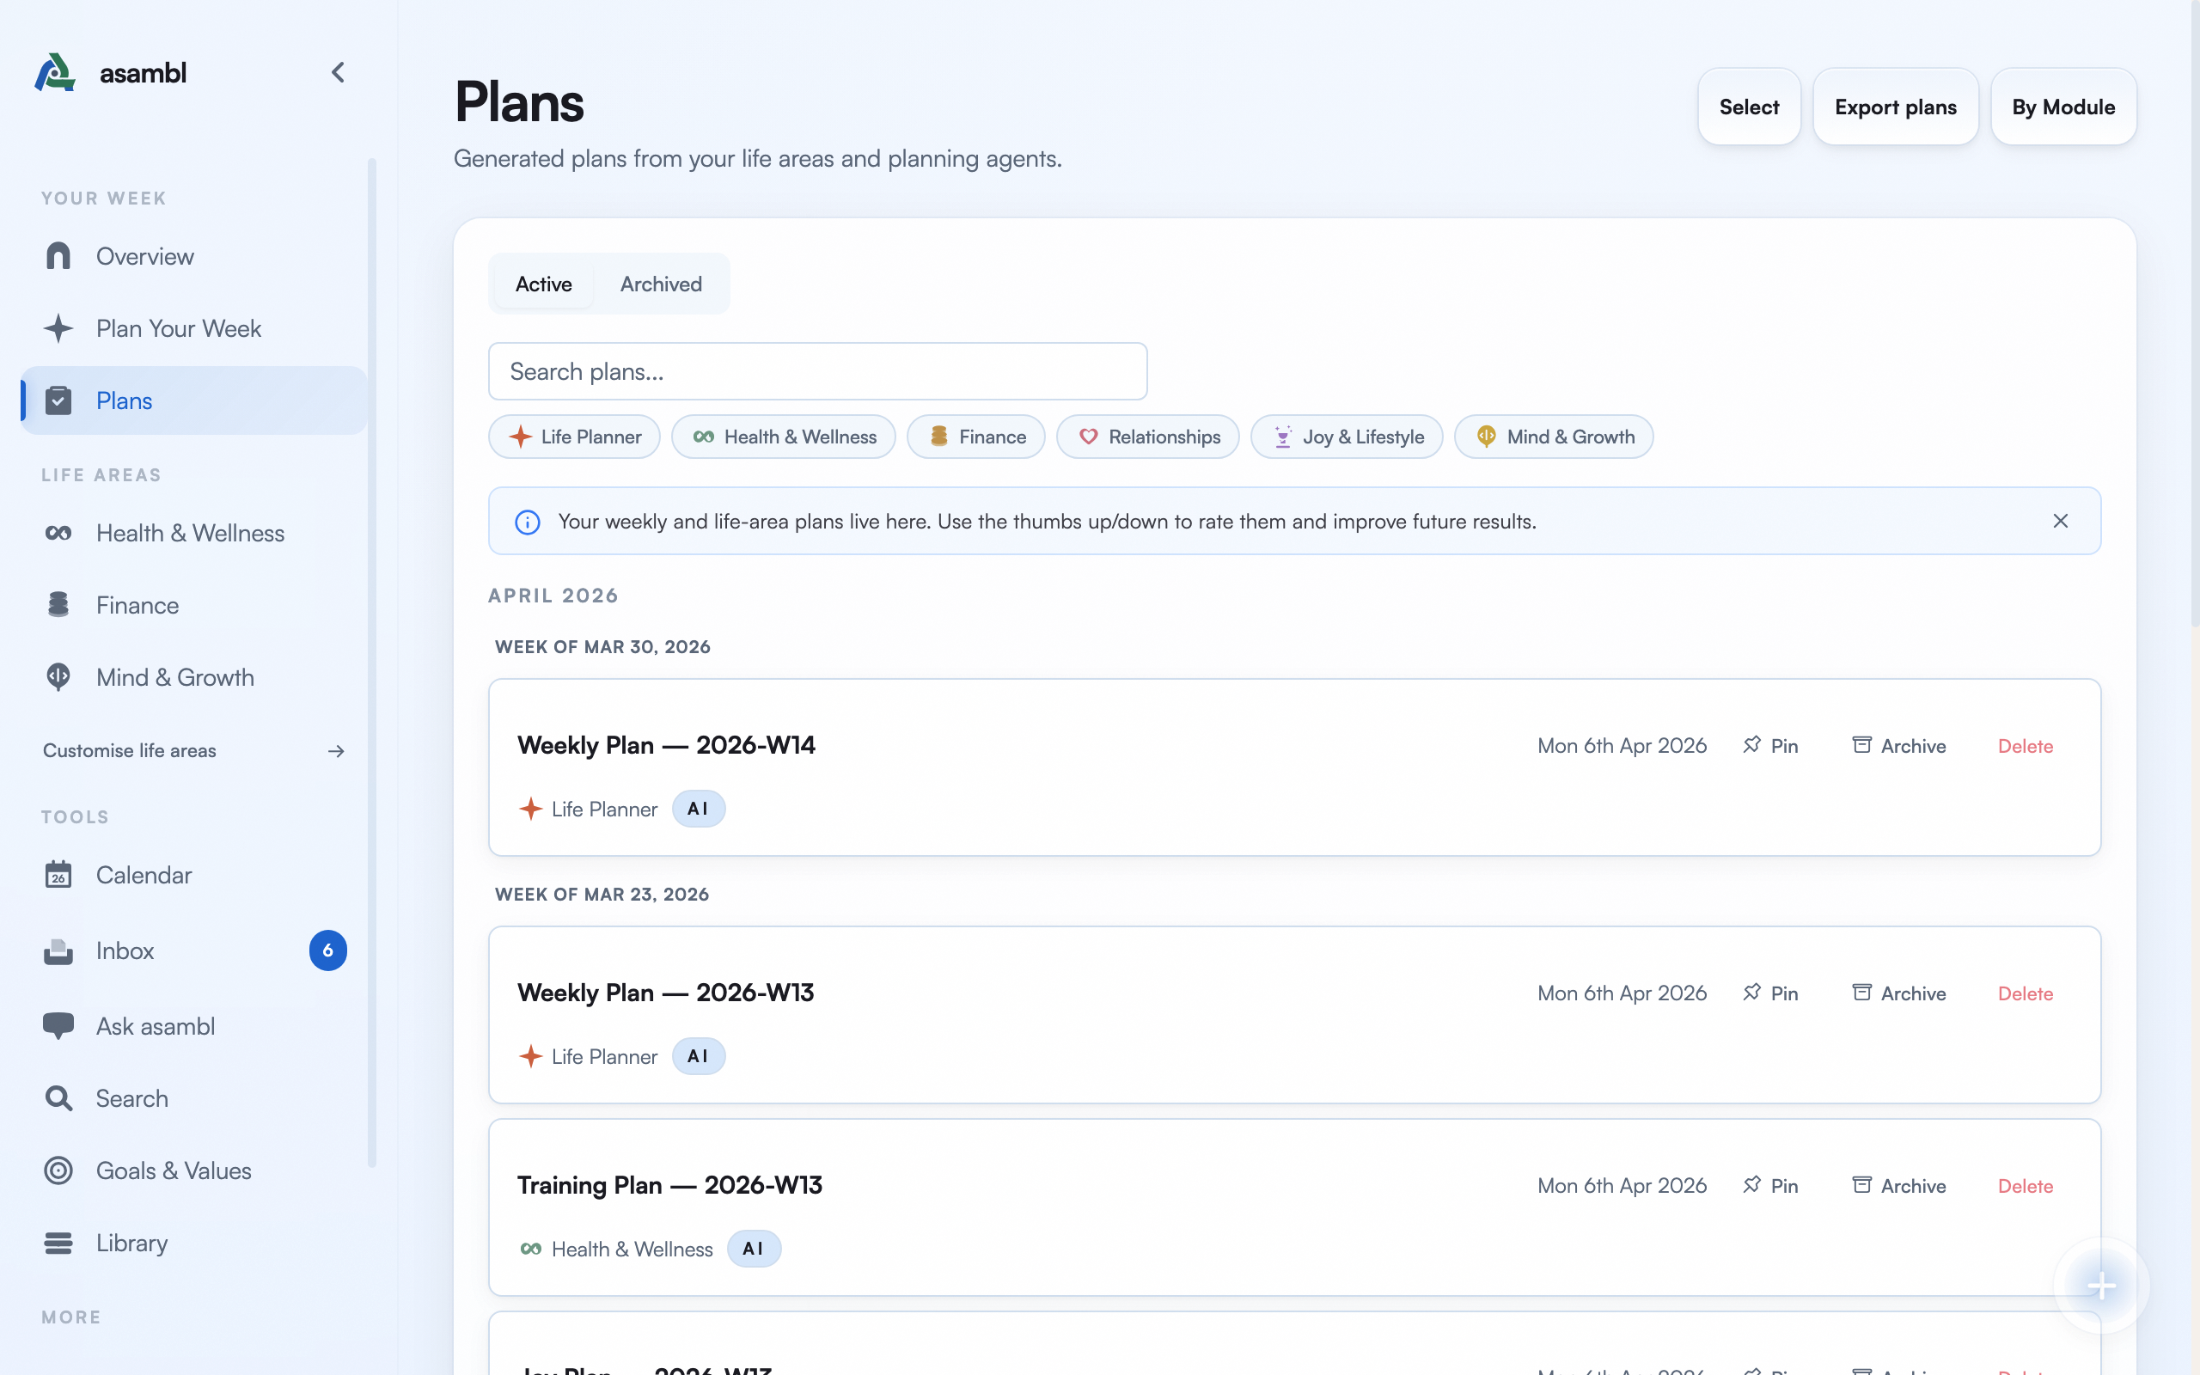Toggle the Joy & Lifestyle filter chip
Screen dimensions: 2200x1375
click(1346, 437)
